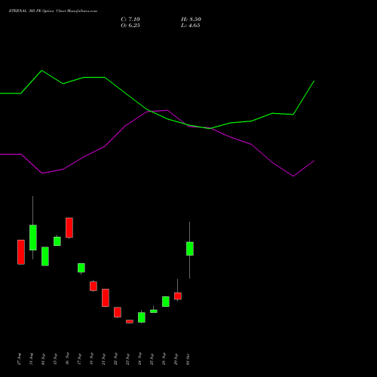Click the '01 Sep' date axis label
Viewport: 377px width, 377px height.
(44, 359)
